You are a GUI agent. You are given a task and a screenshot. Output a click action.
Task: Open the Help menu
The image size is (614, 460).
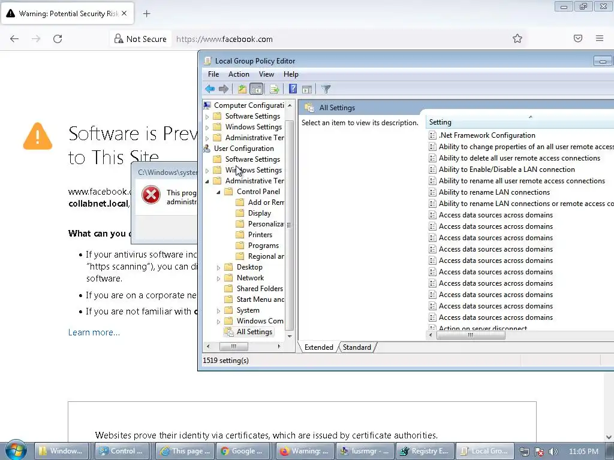coord(291,74)
